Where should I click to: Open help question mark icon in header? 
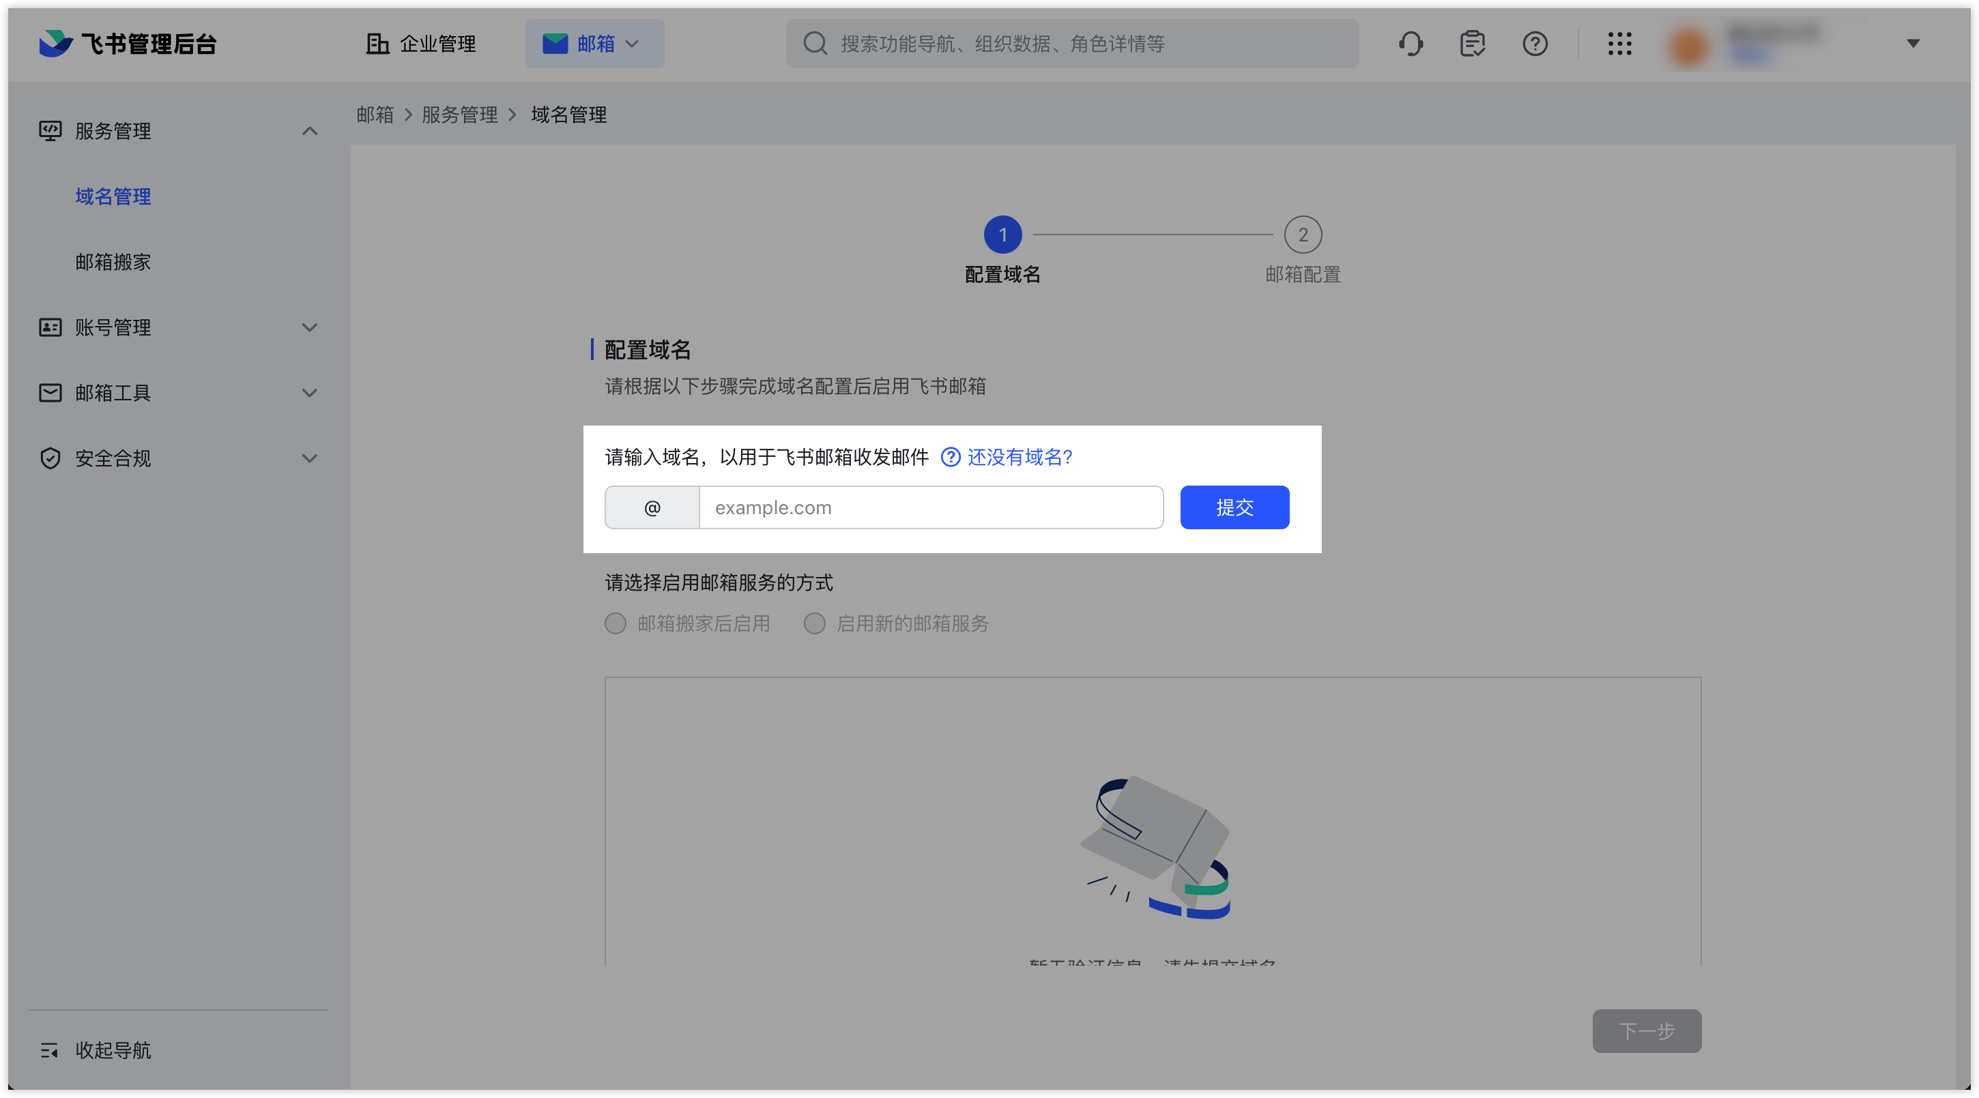pos(1535,44)
